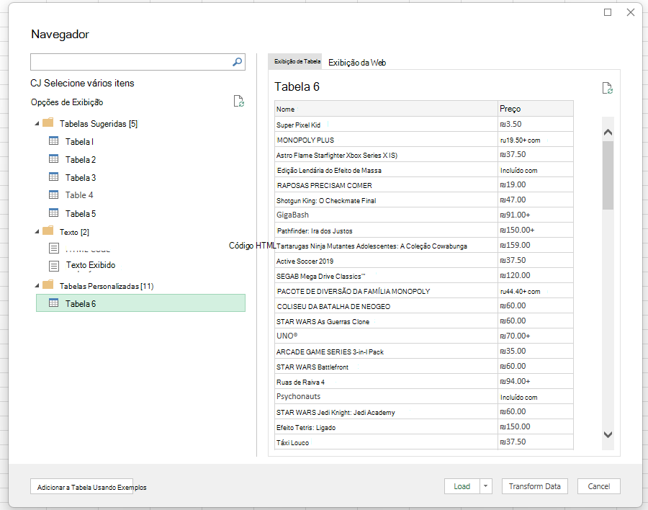Click the Efeito Tetris: Ligado cell
648x510 pixels.
pyautogui.click(x=386, y=427)
